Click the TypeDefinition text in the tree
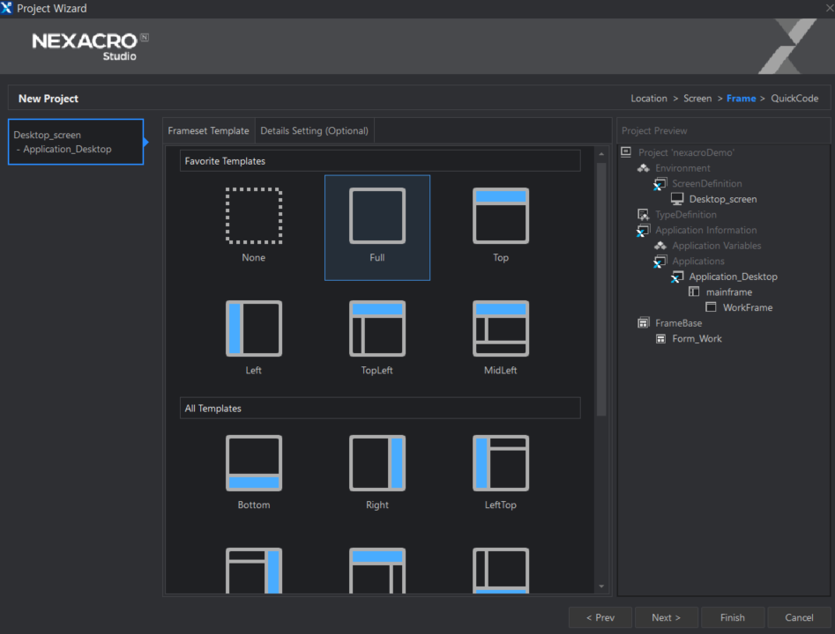 coord(685,214)
